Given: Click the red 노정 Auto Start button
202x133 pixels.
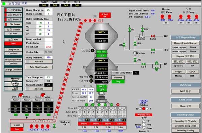Looking at the screenshot, I should 13,44.
